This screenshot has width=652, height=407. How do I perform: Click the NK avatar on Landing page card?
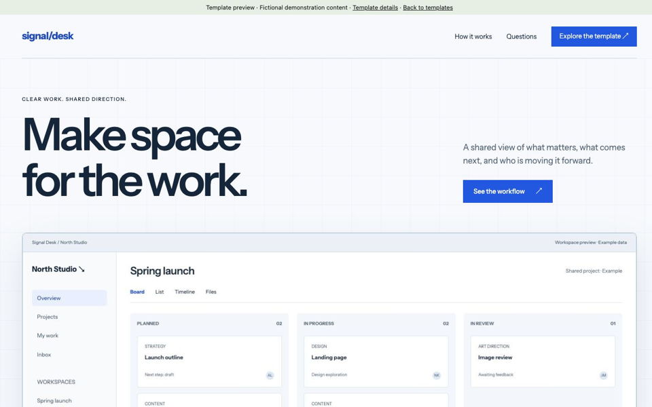pyautogui.click(x=437, y=375)
